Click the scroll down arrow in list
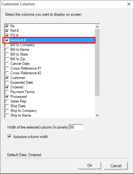The width and height of the screenshot is (134, 174). [x=97, y=115]
